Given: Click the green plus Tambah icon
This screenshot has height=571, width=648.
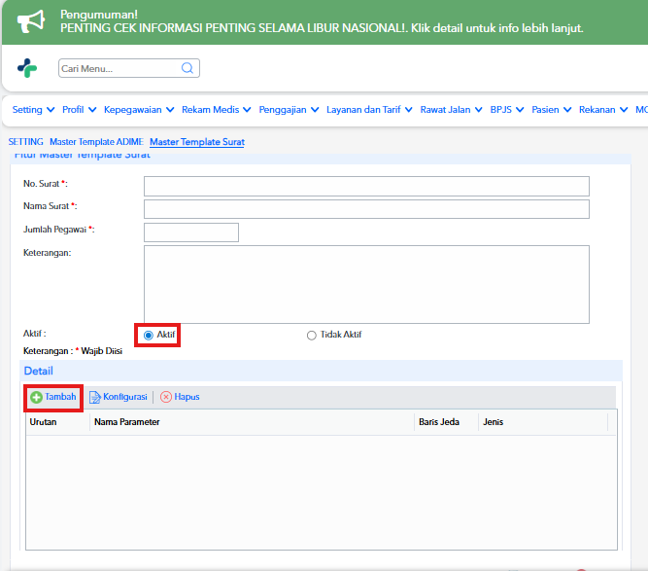Looking at the screenshot, I should pyautogui.click(x=36, y=397).
